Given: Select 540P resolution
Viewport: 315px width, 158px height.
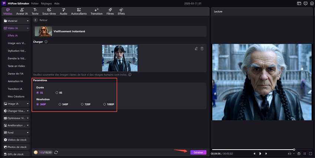Looking at the screenshot, I should pos(63,104).
